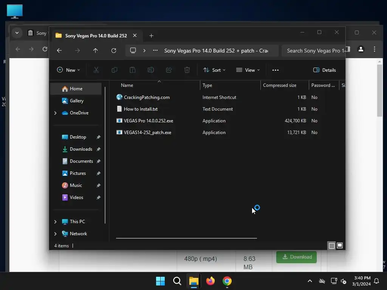The image size is (387, 290).
Task: Open the View dropdown
Action: 248,70
